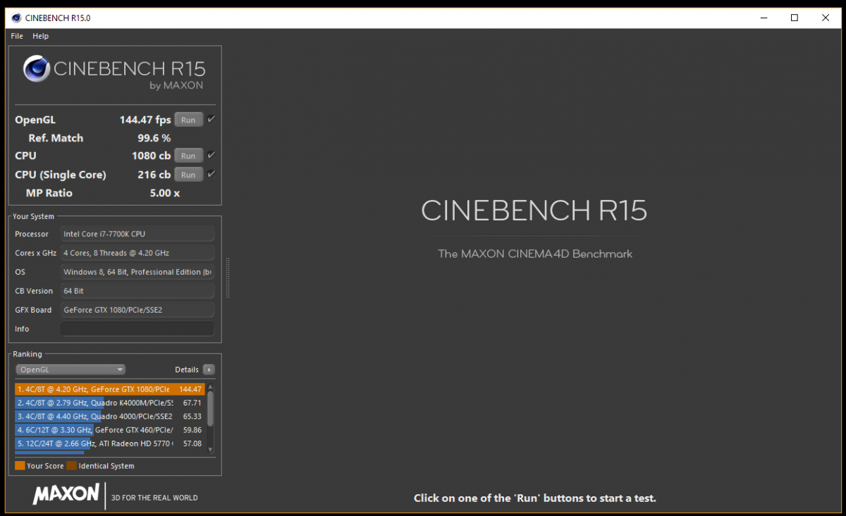Open the File menu
Screen dimensions: 846x516
17,36
